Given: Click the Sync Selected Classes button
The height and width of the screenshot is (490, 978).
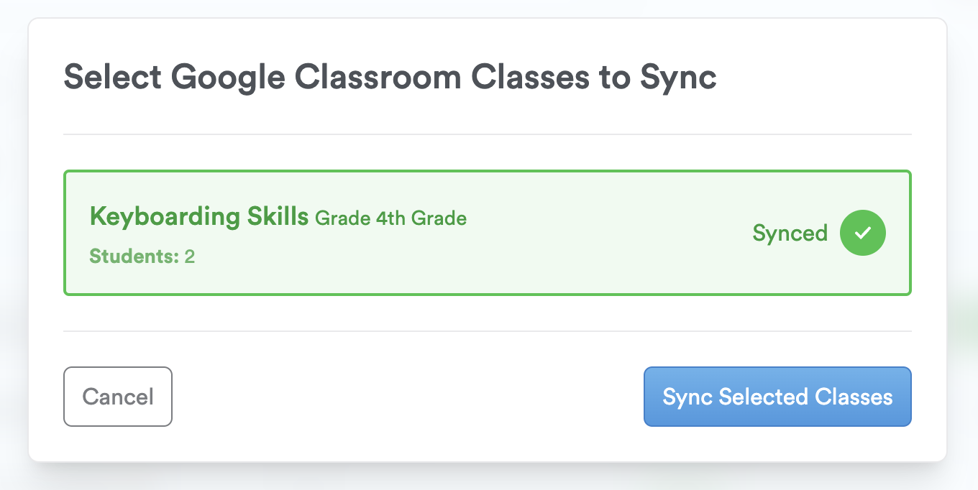Looking at the screenshot, I should (777, 397).
